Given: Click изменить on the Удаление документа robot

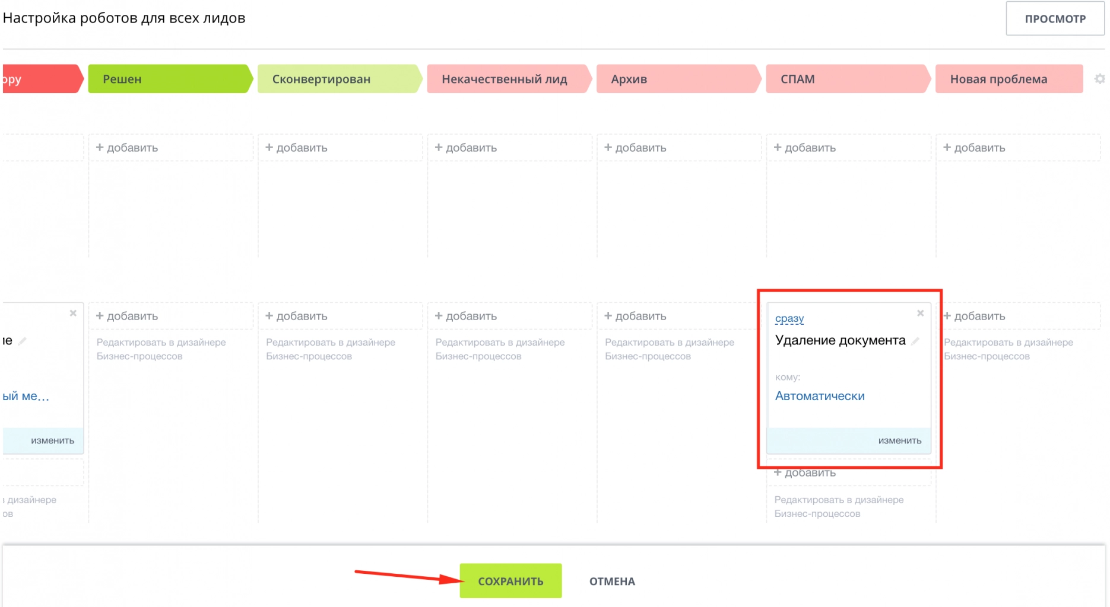Looking at the screenshot, I should (x=899, y=440).
